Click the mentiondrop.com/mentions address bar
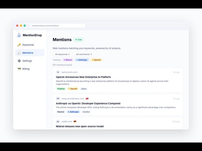 57,26
